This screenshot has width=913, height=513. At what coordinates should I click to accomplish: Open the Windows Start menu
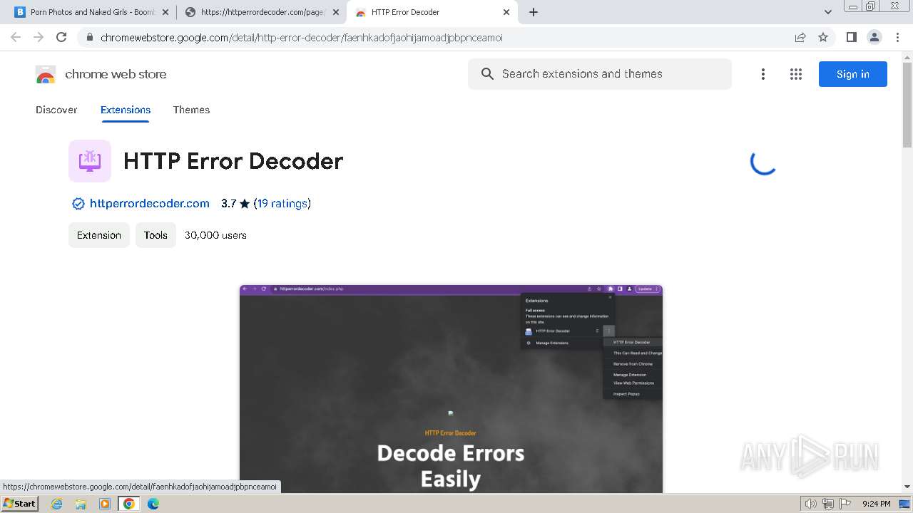[20, 503]
